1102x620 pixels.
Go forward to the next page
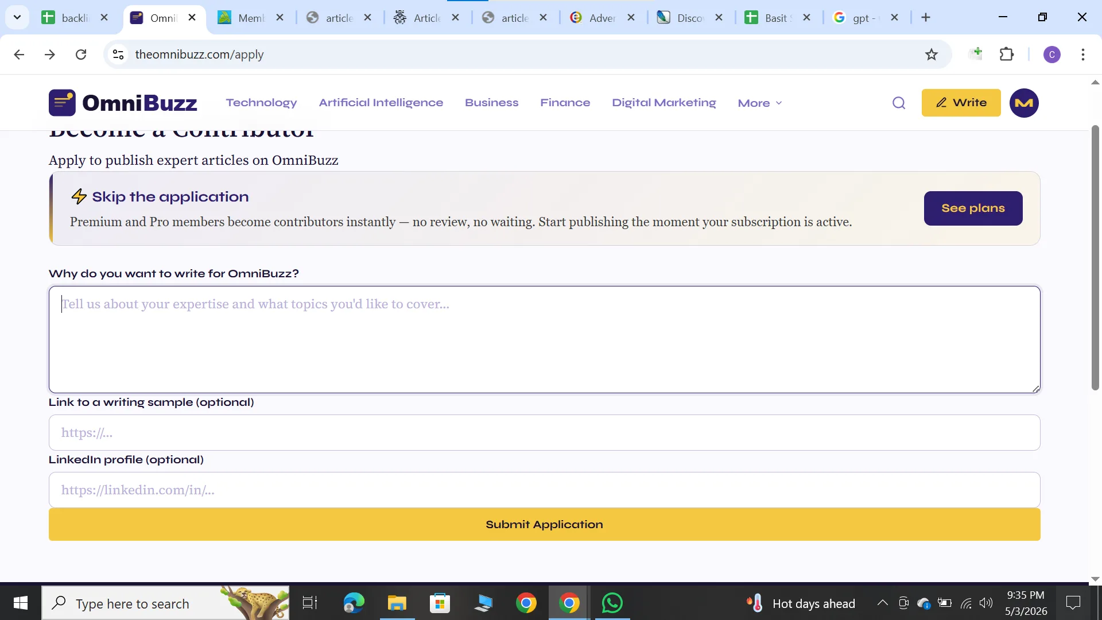(x=50, y=55)
